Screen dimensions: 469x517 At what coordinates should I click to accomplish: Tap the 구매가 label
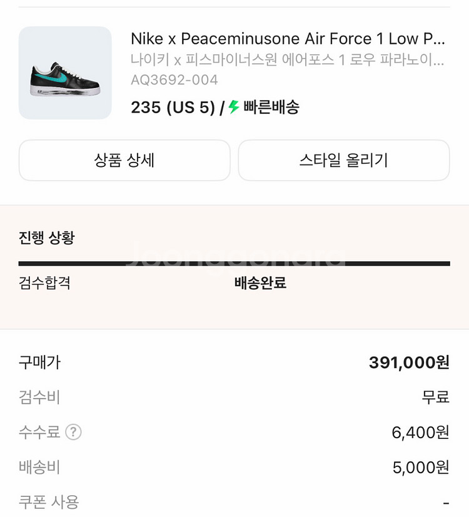point(39,362)
